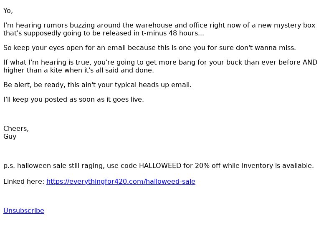Click the phrase 'while inventory is available'
334x250 pixels.
tap(268, 165)
